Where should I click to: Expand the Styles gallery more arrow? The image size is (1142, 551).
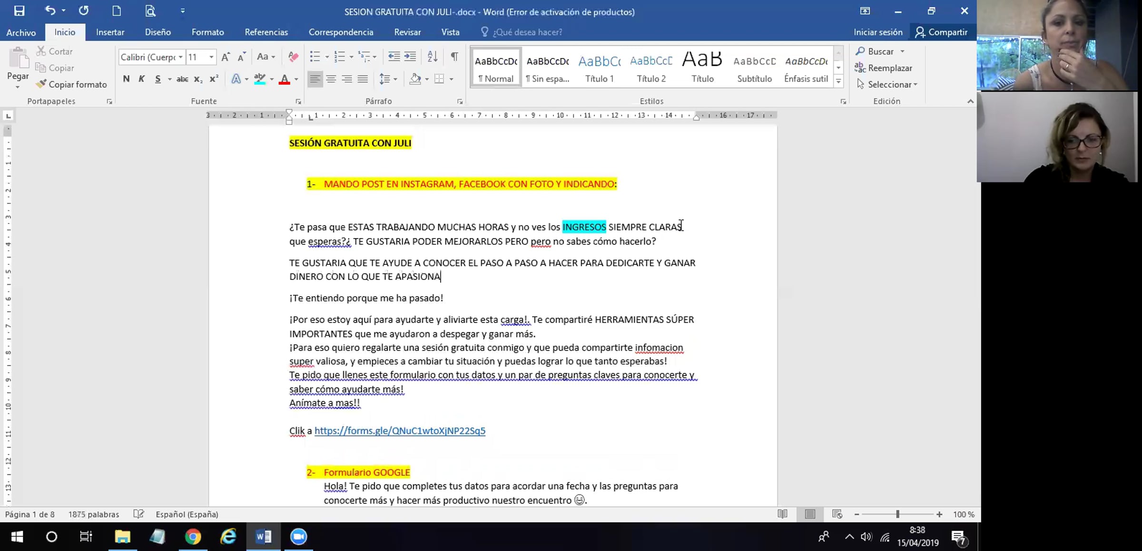click(x=838, y=82)
